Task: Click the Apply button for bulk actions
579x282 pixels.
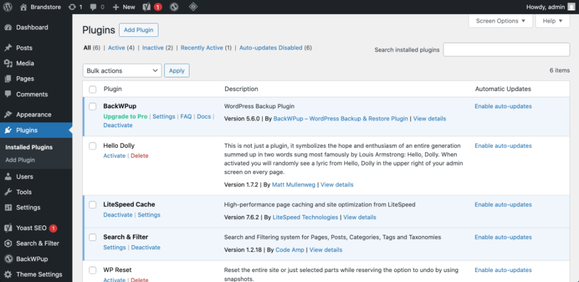Action: (x=177, y=70)
